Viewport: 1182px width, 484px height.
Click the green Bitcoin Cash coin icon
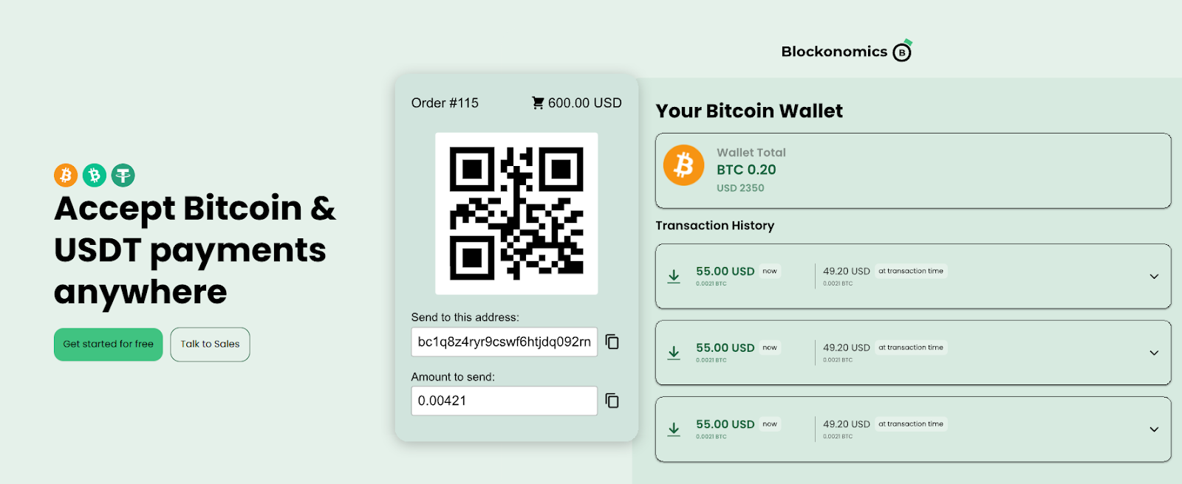(x=95, y=175)
